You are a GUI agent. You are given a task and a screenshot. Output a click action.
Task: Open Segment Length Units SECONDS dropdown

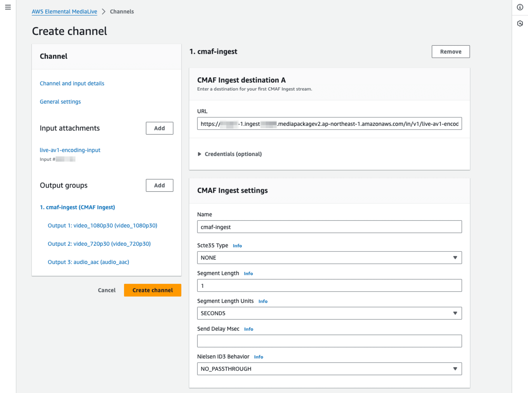329,313
